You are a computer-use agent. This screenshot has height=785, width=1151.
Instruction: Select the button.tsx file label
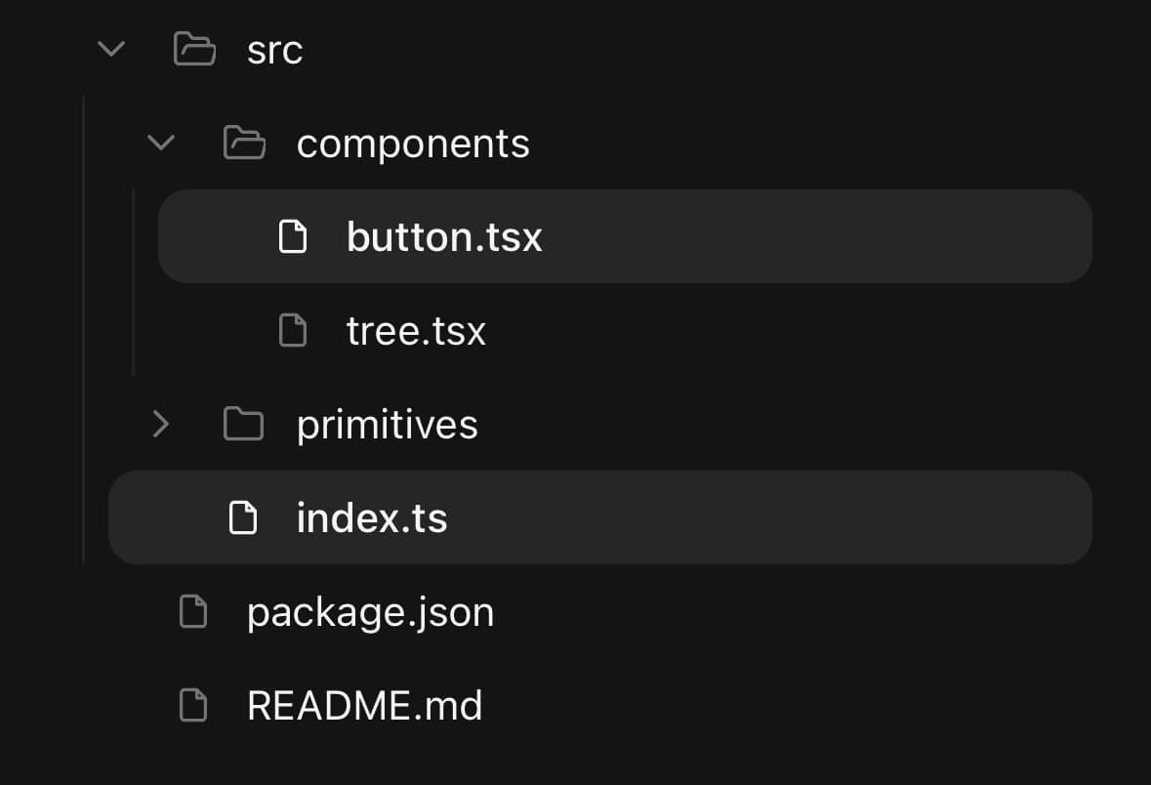(444, 237)
